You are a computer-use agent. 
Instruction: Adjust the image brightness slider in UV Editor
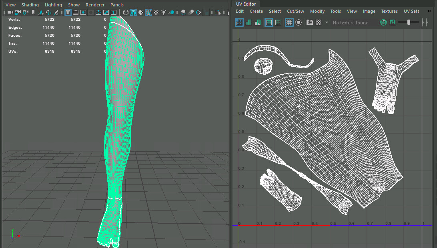coord(409,22)
